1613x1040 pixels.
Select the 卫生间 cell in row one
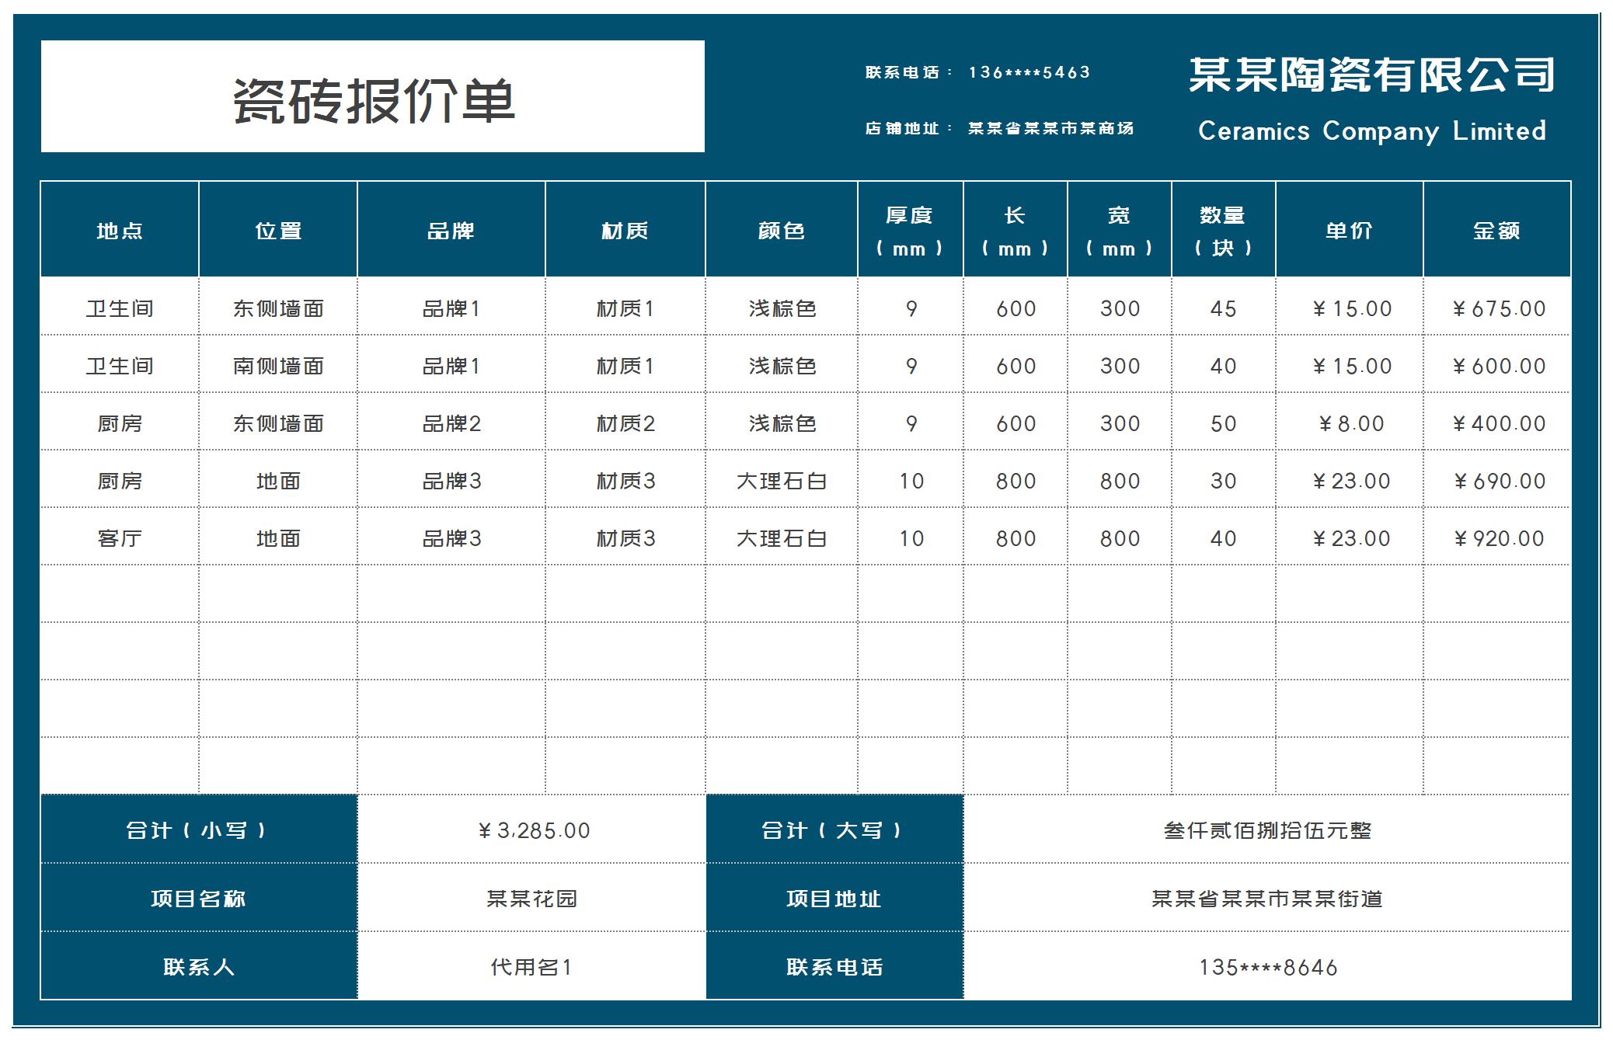[118, 308]
